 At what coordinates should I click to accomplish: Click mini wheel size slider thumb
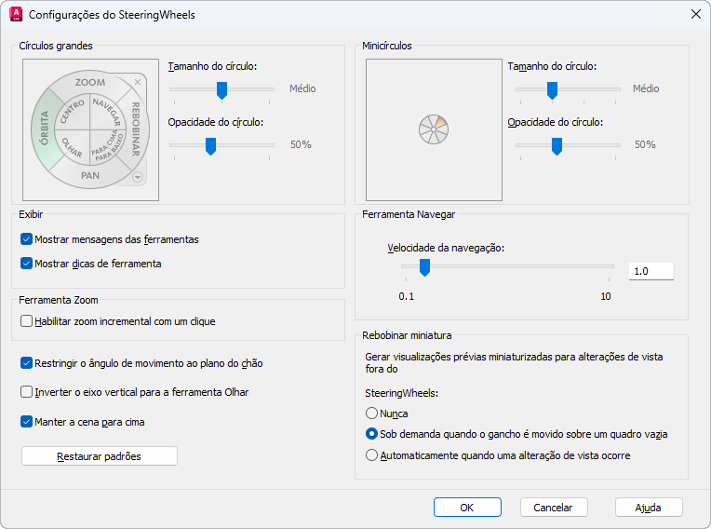tap(552, 90)
